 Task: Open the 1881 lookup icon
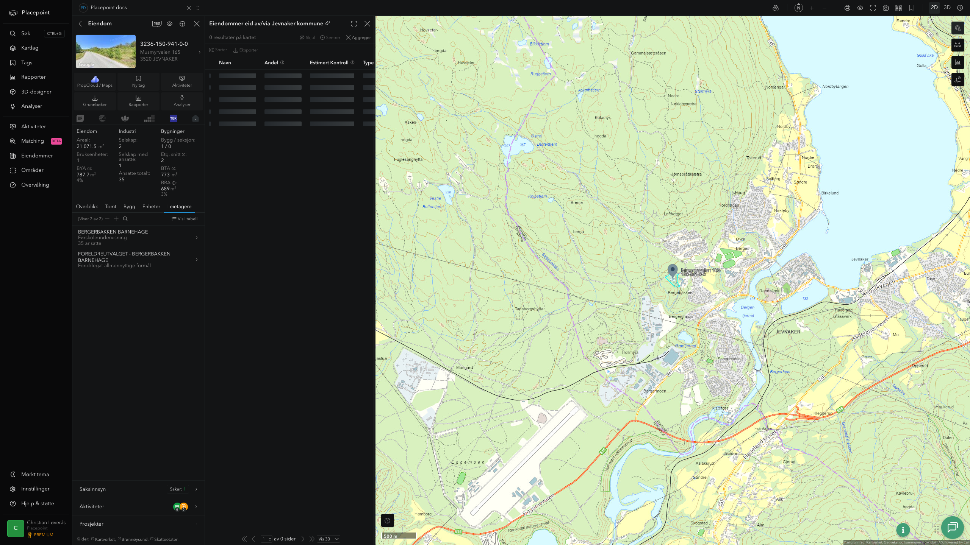coord(157,23)
